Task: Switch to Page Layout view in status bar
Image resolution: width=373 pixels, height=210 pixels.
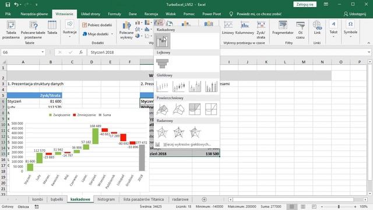Action: [x=303, y=206]
